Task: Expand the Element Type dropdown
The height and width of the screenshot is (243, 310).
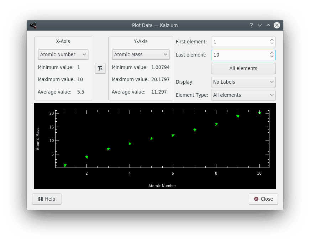Action: point(243,95)
